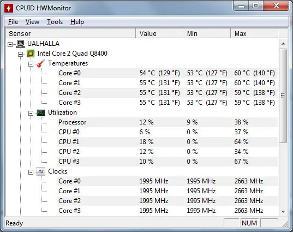Click the Utilization graph icon
The height and width of the screenshot is (232, 293).
(x=41, y=113)
